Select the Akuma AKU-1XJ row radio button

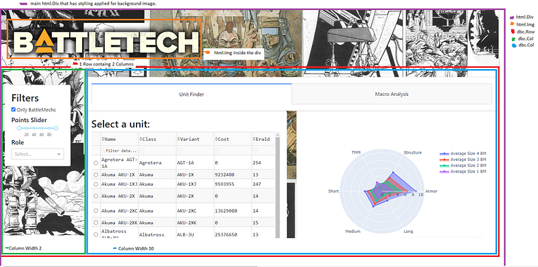point(95,184)
